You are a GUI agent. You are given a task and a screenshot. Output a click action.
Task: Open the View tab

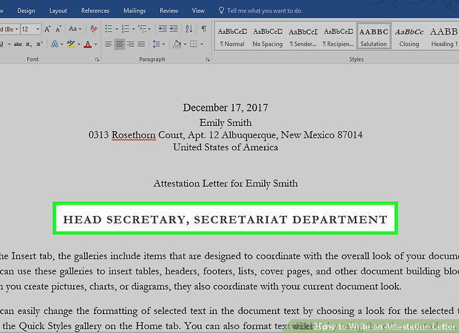point(198,11)
